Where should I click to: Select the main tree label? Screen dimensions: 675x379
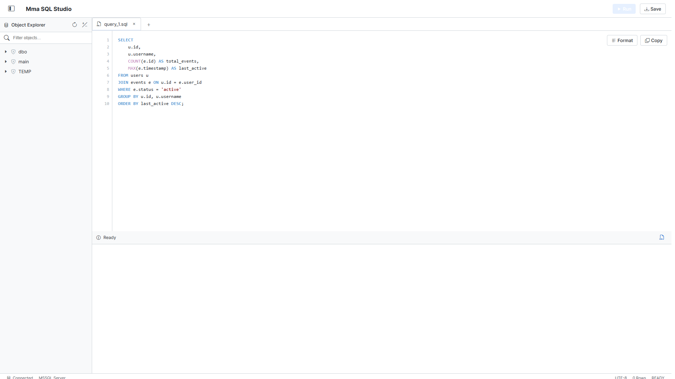point(24,62)
